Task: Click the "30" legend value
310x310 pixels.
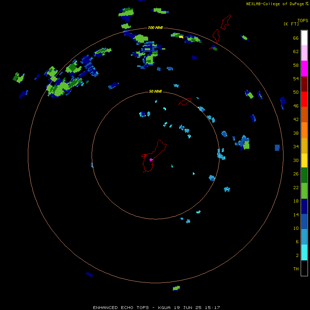Action: pyautogui.click(x=296, y=160)
